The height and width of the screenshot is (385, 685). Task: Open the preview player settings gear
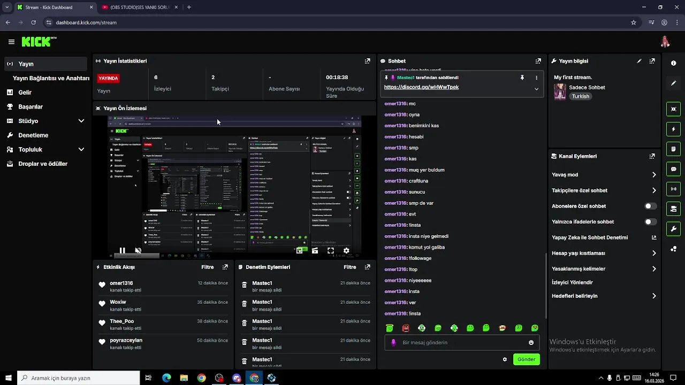coord(346,250)
